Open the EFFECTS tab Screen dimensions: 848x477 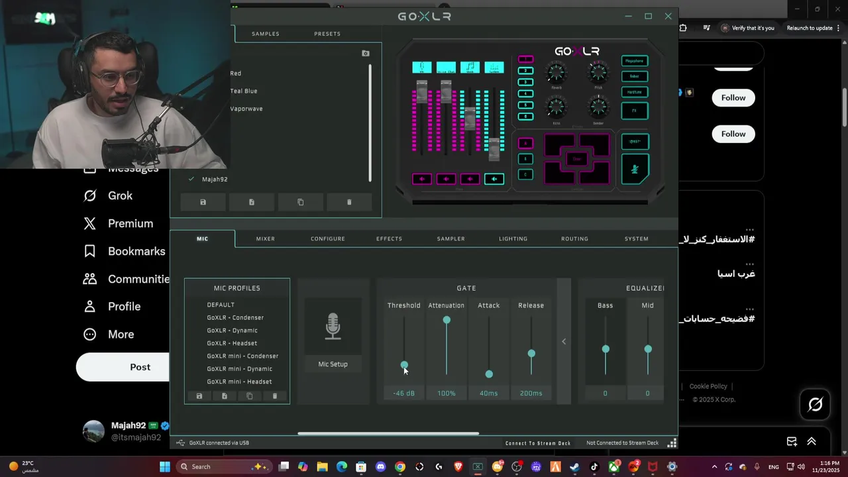389,238
